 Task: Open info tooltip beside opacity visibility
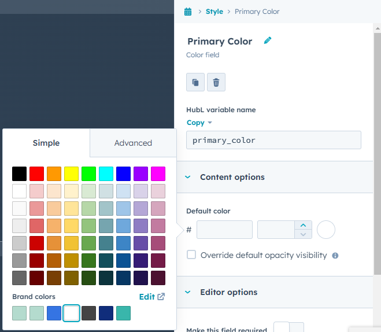335,256
